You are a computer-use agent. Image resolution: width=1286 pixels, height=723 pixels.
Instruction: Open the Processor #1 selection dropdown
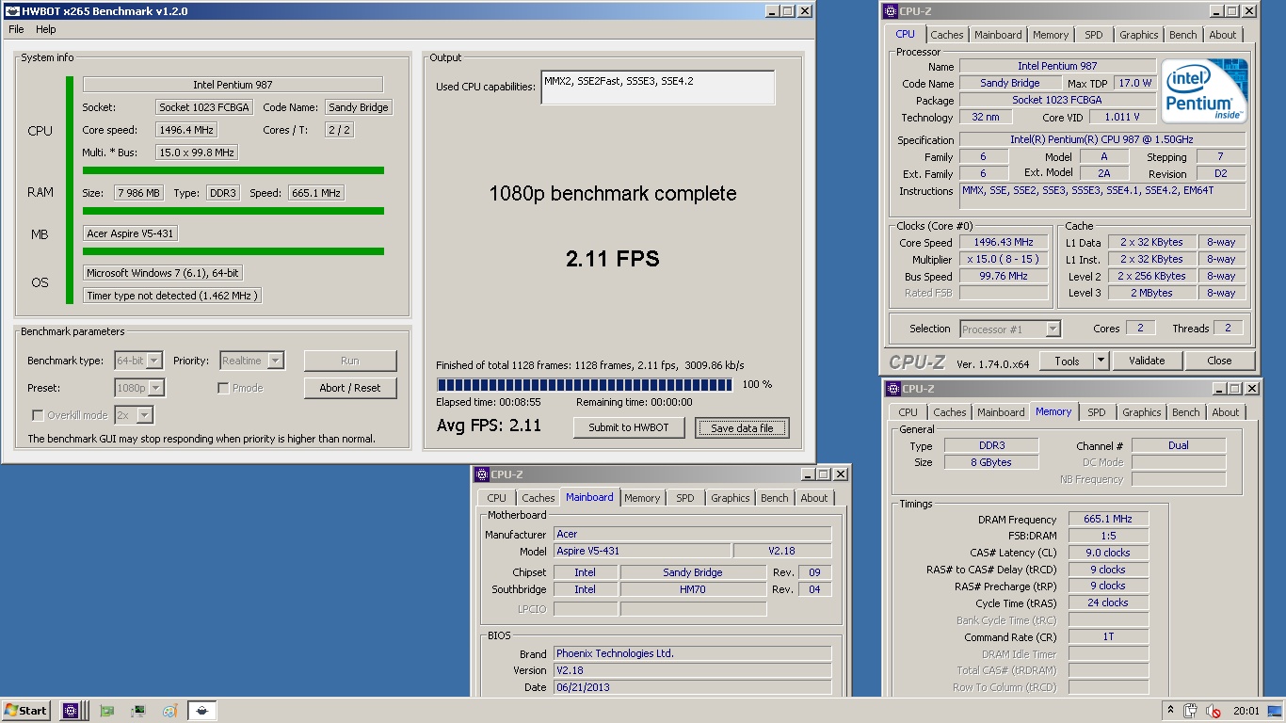[x=1010, y=329]
